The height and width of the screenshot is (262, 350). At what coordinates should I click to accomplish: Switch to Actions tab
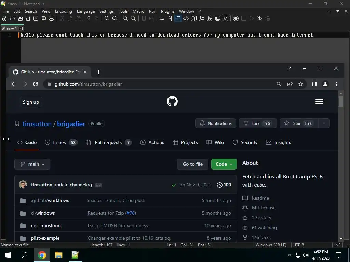click(152, 142)
